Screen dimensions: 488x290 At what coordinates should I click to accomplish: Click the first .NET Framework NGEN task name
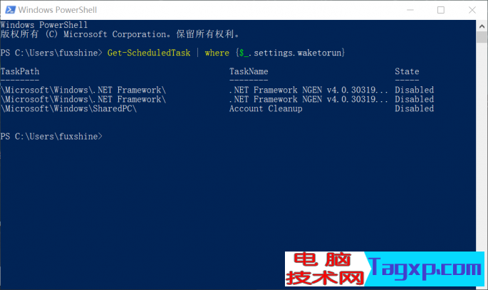pos(309,90)
